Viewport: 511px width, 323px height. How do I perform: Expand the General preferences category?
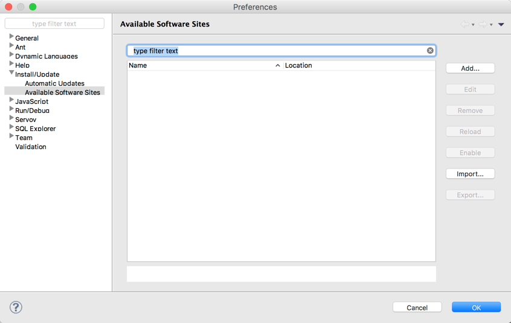point(11,37)
